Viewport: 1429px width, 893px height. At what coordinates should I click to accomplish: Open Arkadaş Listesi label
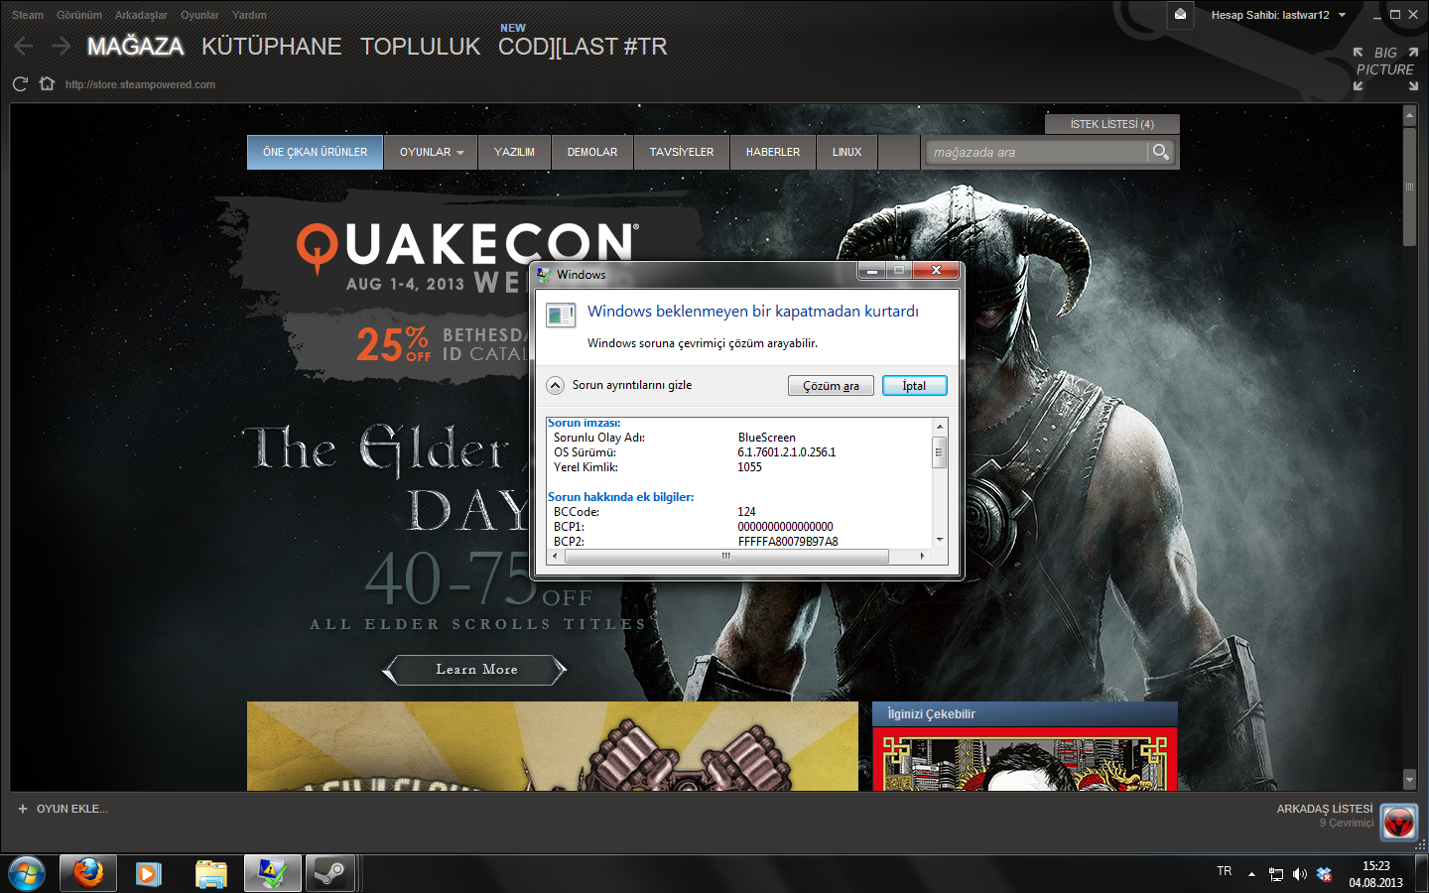[1325, 809]
